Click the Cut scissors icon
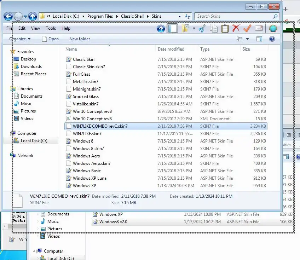 (202, 29)
